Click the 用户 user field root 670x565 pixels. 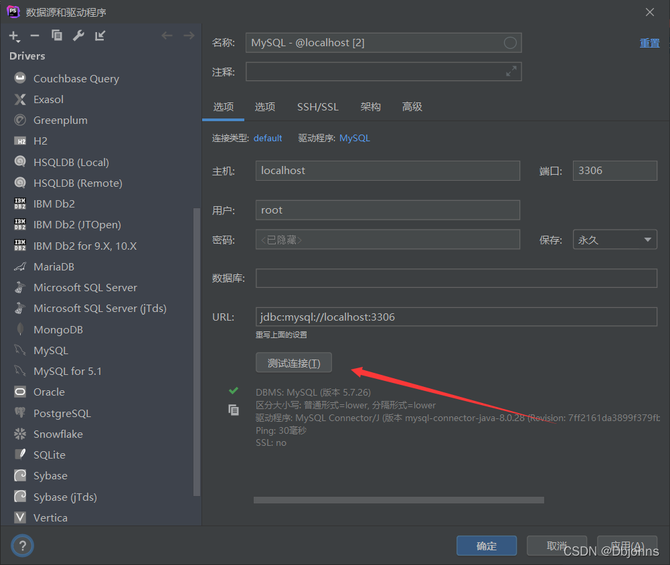[x=388, y=210]
